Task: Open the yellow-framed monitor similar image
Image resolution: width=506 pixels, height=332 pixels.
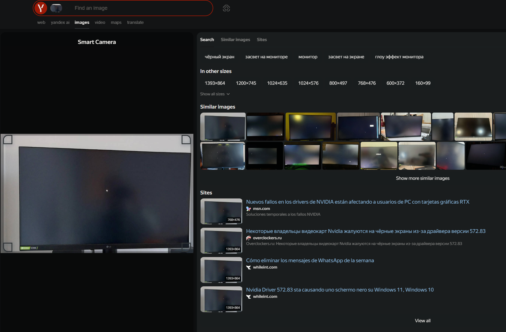Action: 311,127
